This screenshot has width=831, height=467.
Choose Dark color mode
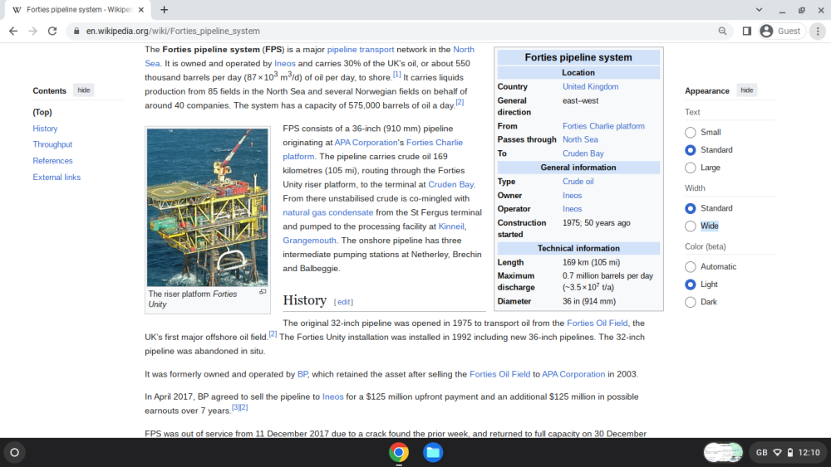[x=690, y=302]
